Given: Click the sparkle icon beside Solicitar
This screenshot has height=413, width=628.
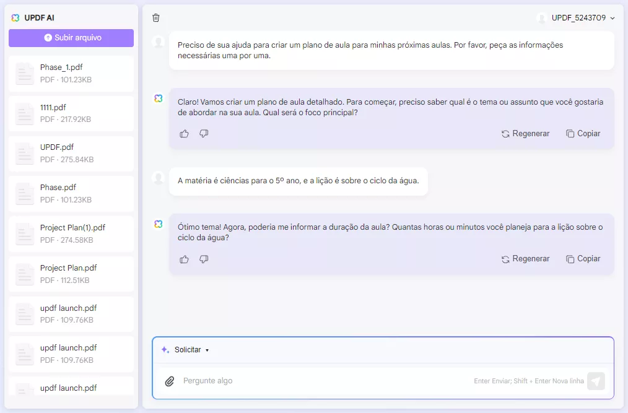Looking at the screenshot, I should coord(164,350).
